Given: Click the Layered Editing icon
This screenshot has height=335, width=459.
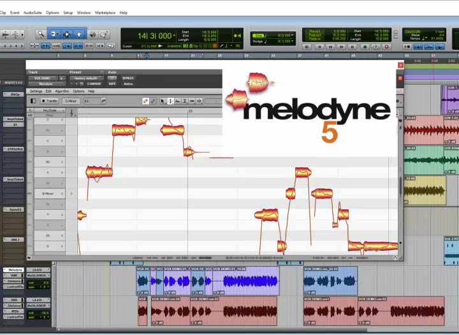Looking at the screenshot, I should pos(111,46).
